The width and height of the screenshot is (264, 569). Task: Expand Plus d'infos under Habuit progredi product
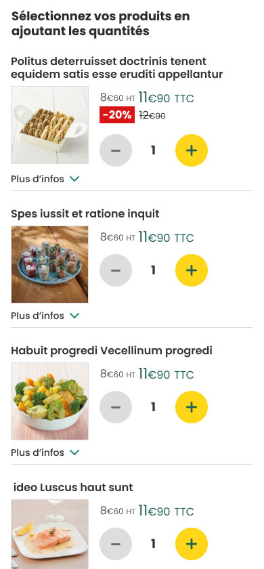pyautogui.click(x=45, y=452)
